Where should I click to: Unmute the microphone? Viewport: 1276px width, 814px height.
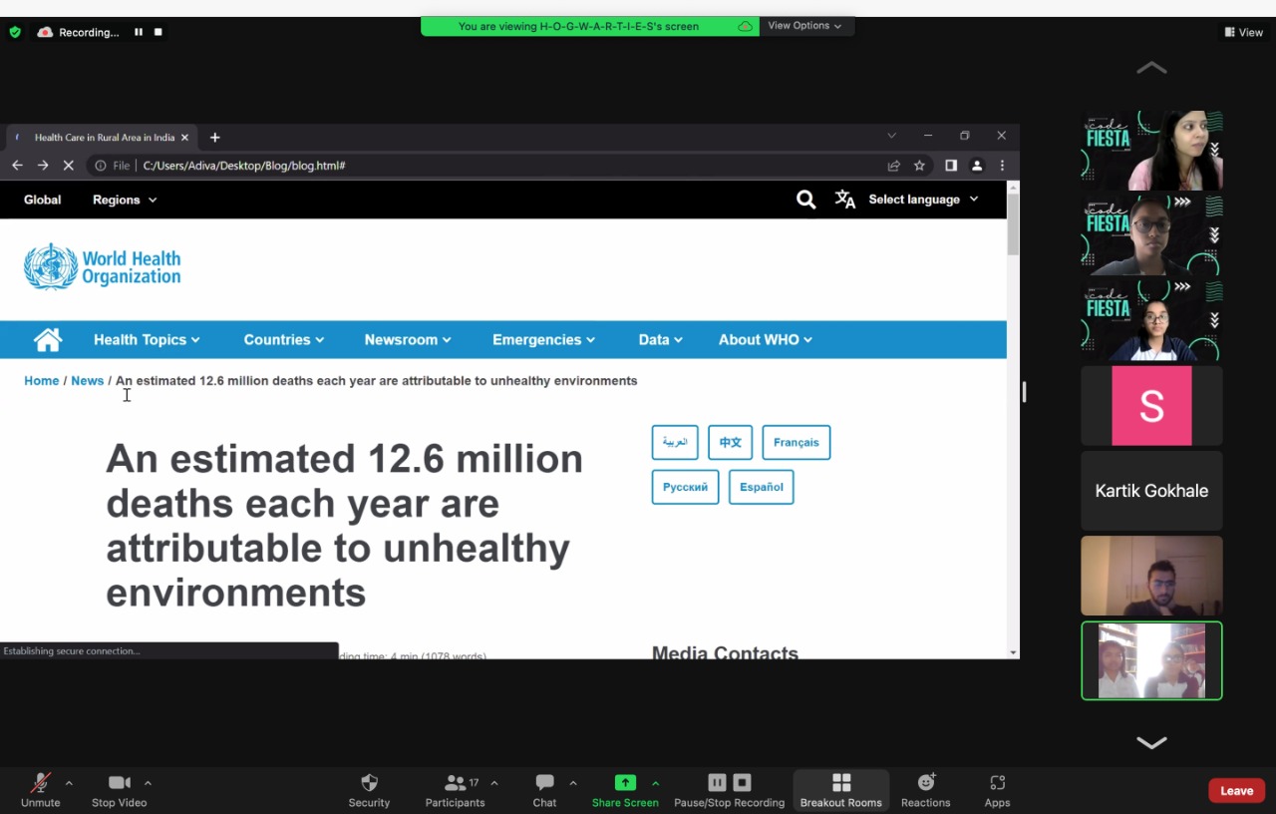40,784
